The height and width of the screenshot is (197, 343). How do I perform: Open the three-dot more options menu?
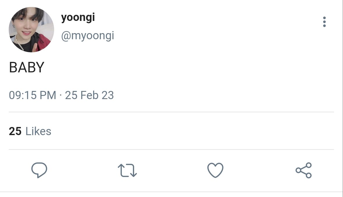(x=324, y=22)
